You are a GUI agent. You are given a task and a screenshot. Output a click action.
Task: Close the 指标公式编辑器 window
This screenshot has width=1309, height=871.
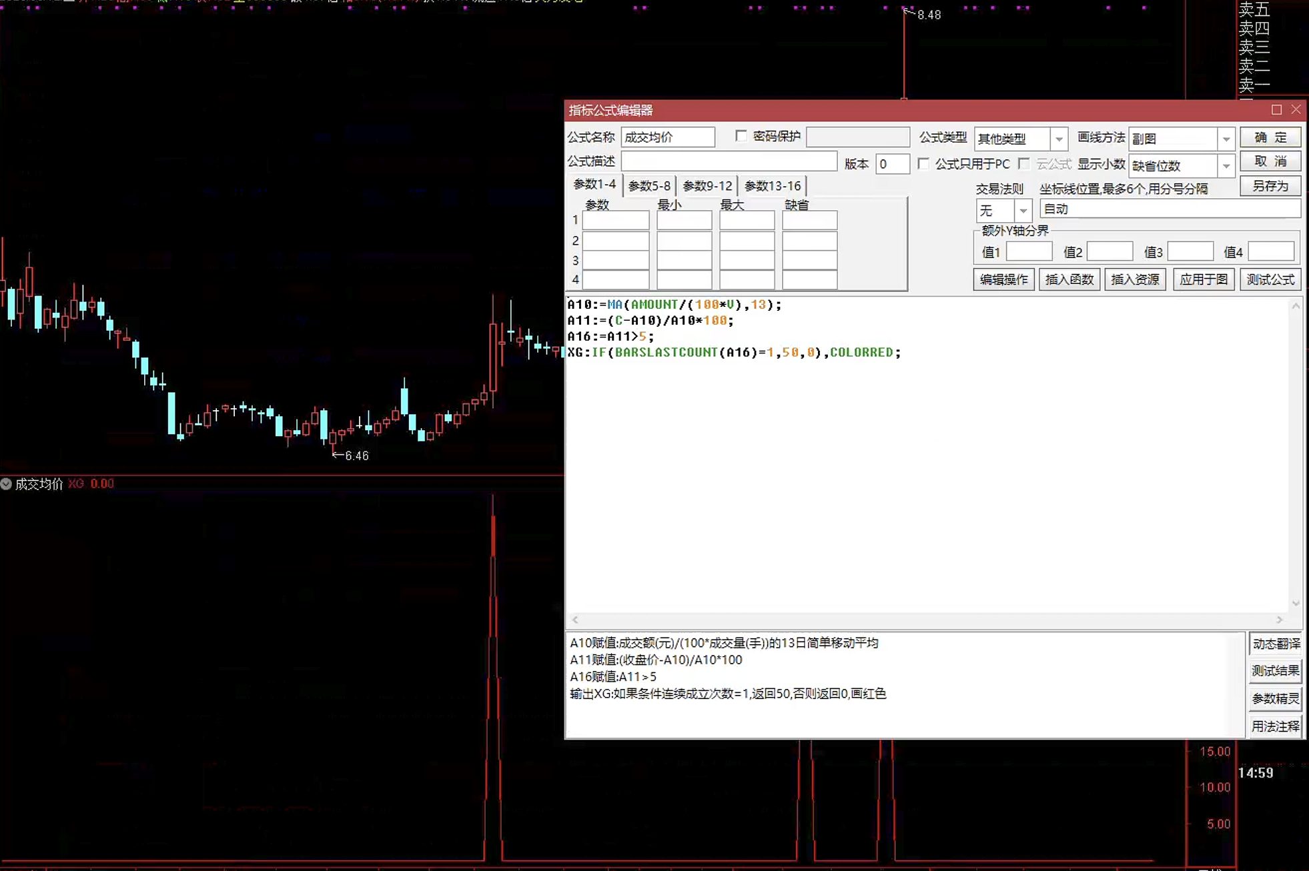click(1296, 109)
